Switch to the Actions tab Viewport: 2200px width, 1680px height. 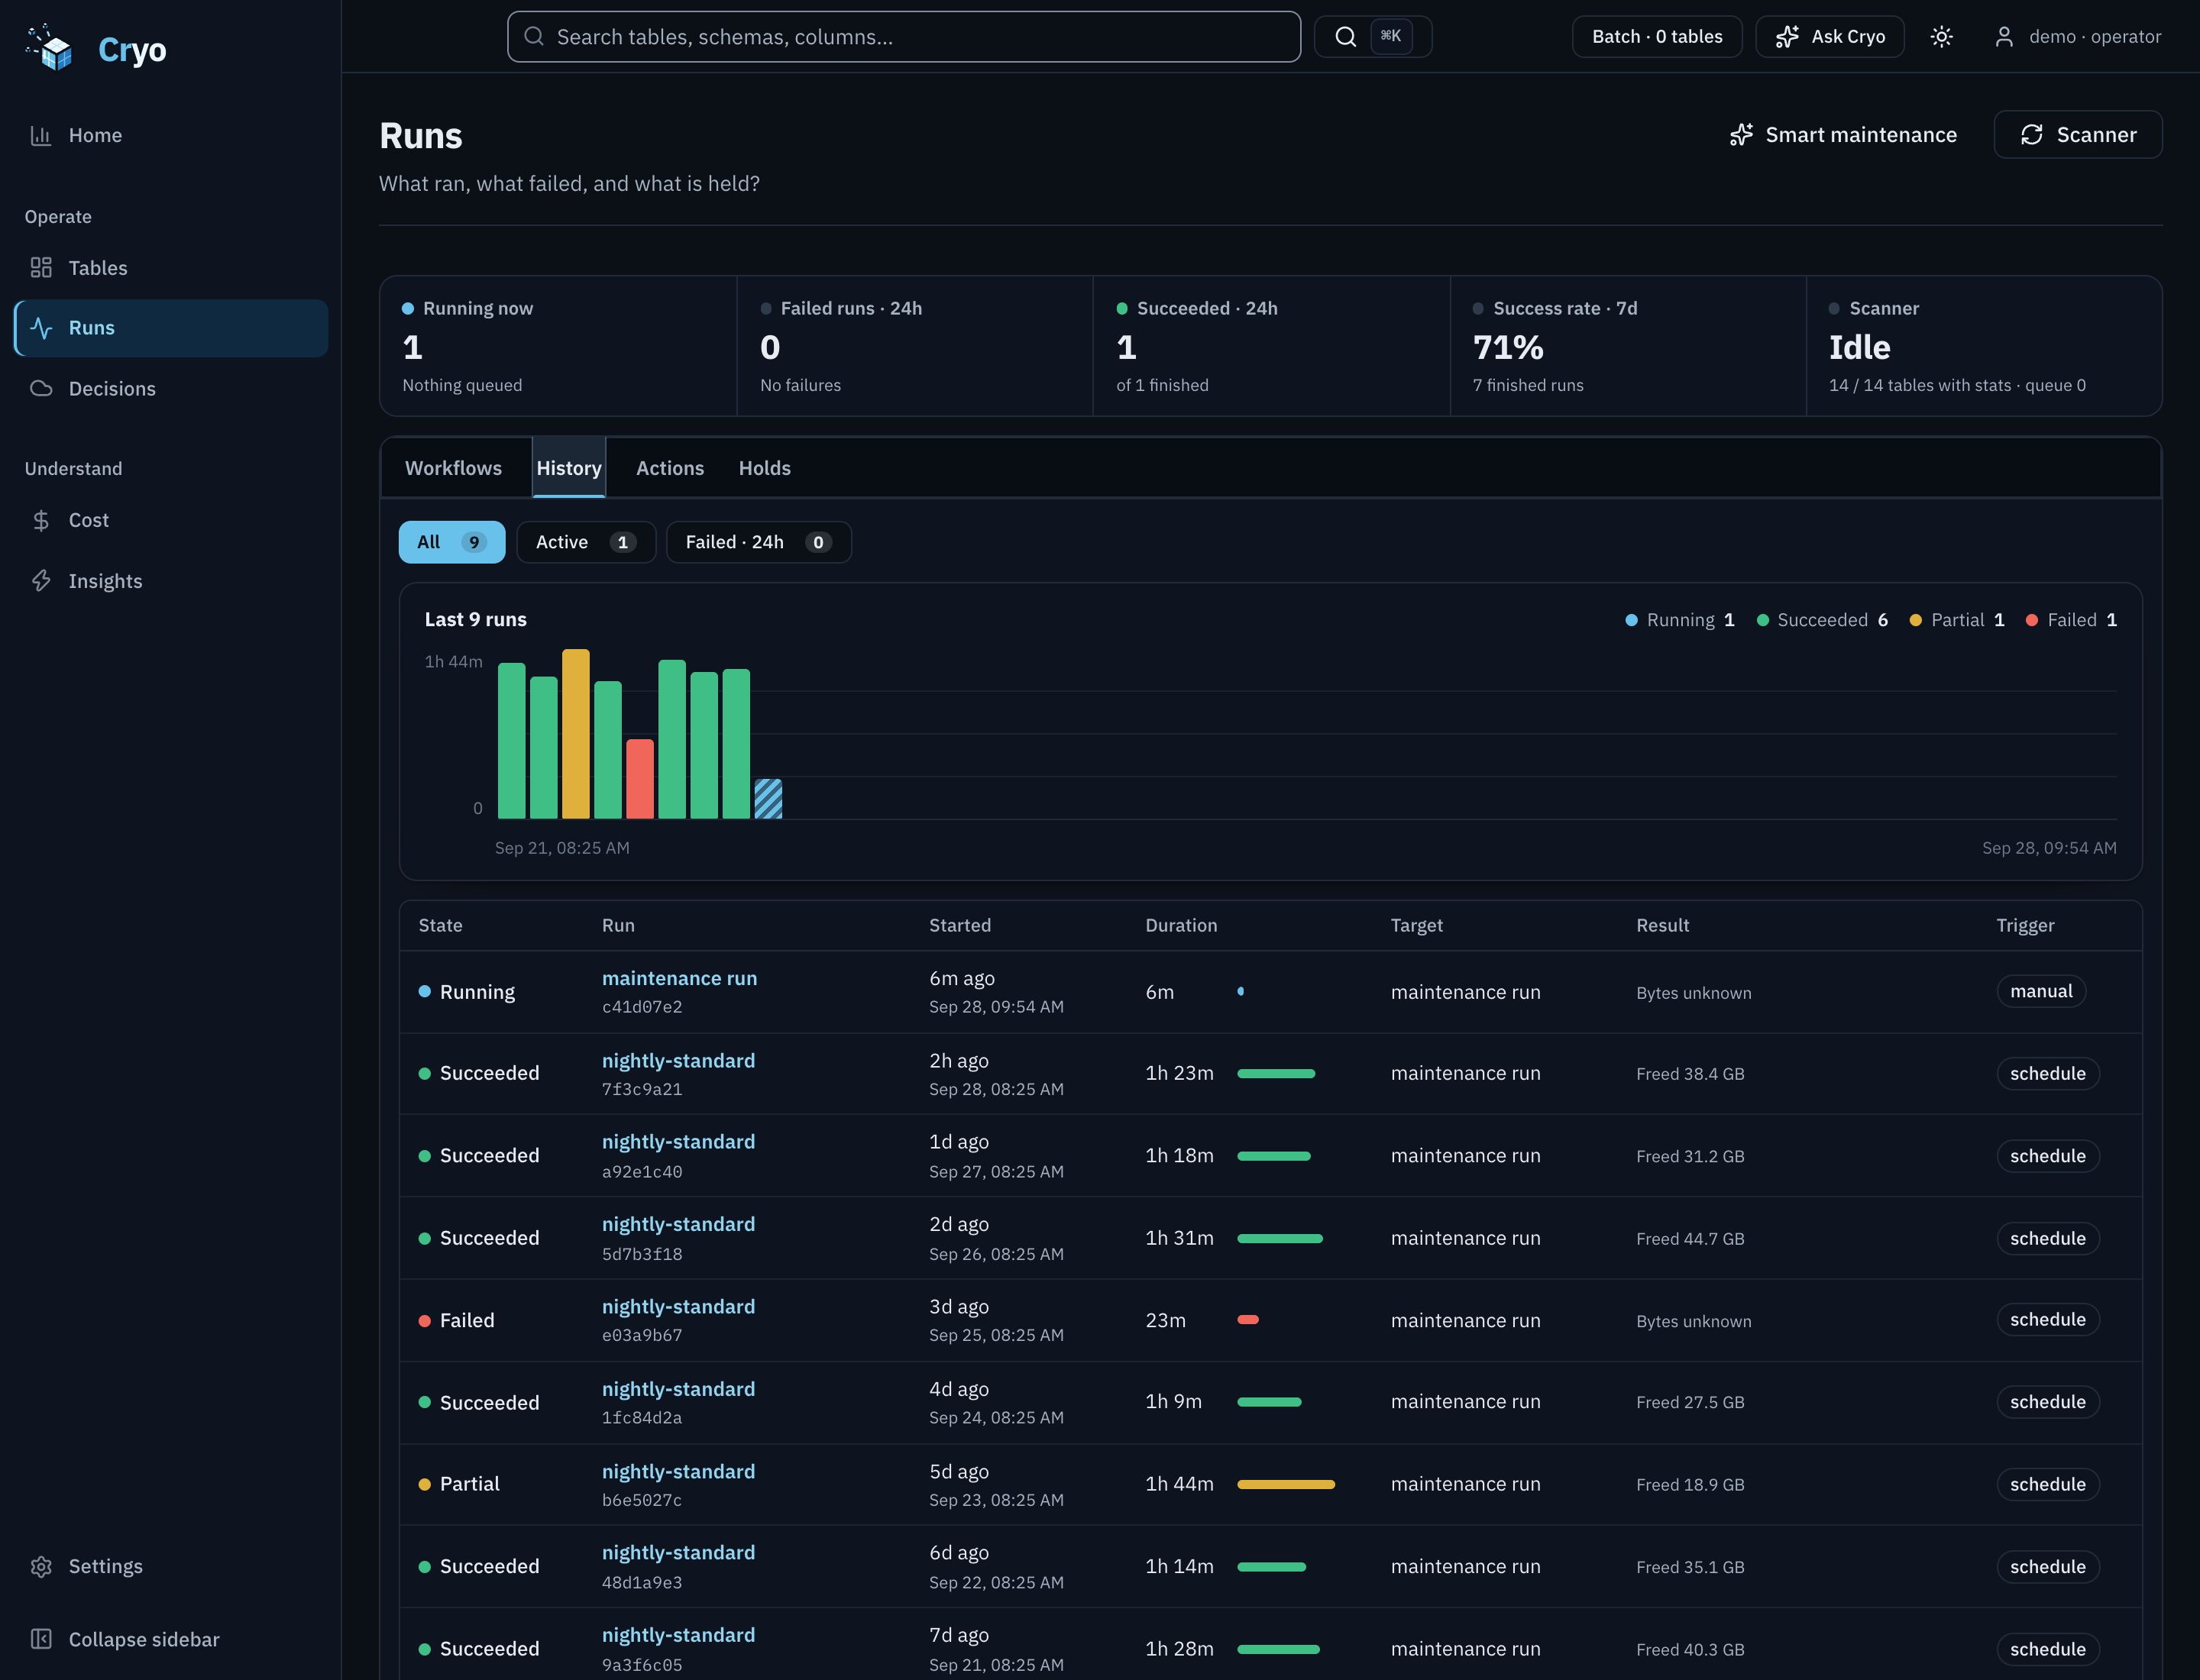(x=670, y=468)
